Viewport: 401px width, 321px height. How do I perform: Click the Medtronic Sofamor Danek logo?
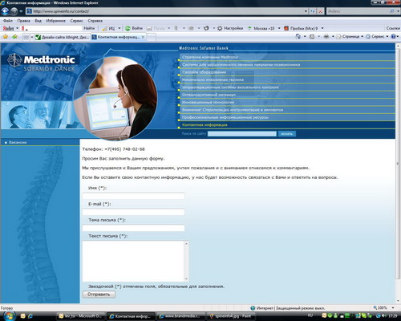42,63
